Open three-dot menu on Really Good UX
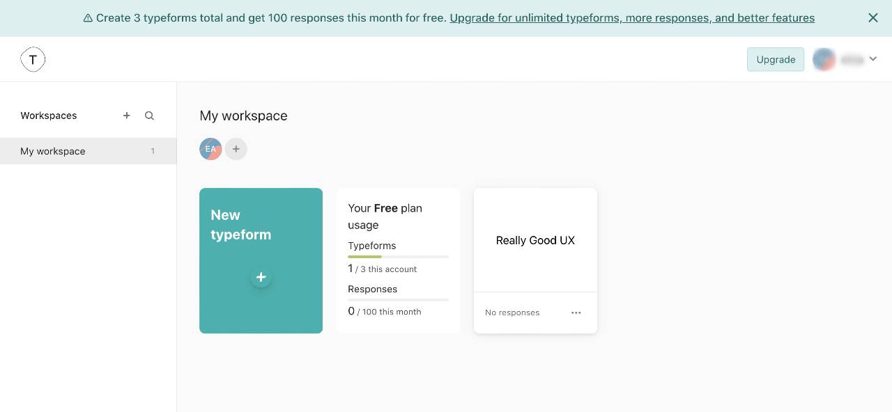 point(576,312)
